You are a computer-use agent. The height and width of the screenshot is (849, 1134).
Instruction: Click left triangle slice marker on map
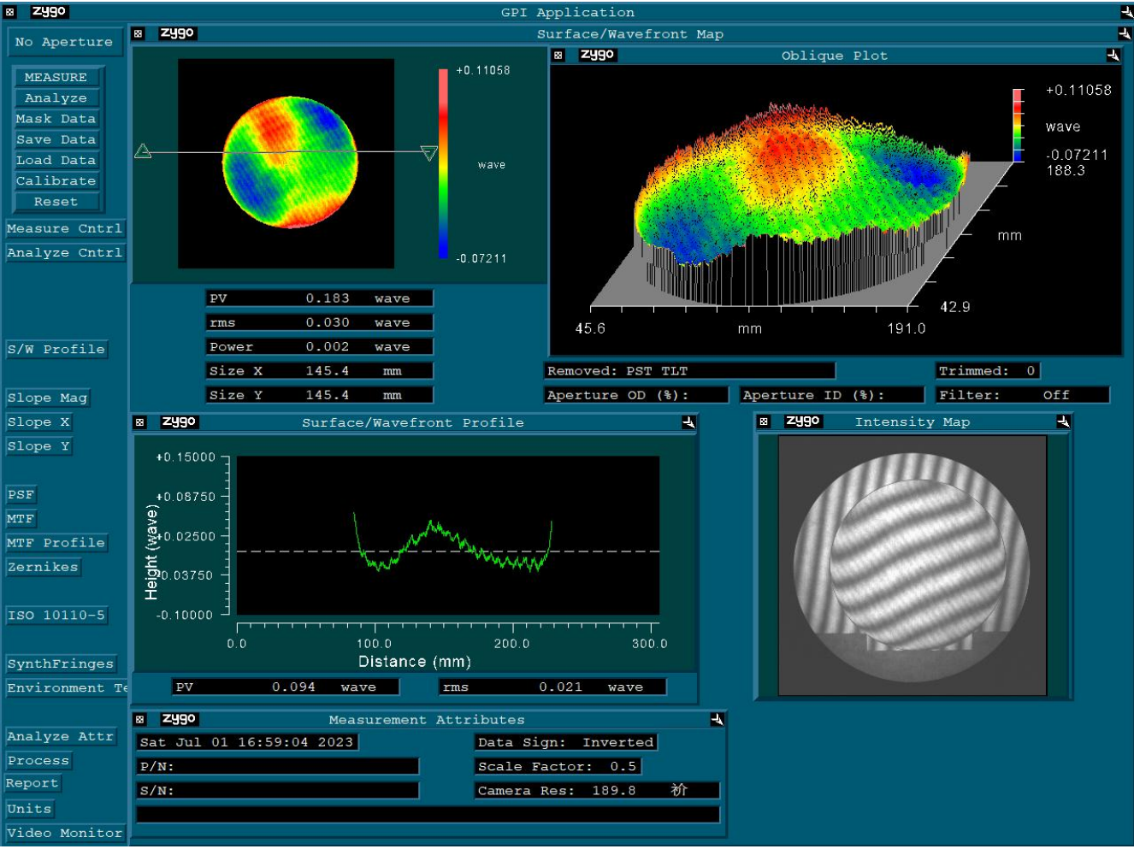pyautogui.click(x=143, y=151)
